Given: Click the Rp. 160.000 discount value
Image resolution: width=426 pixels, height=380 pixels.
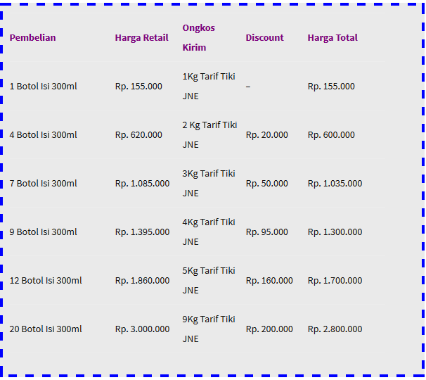Looking at the screenshot, I should tap(269, 281).
